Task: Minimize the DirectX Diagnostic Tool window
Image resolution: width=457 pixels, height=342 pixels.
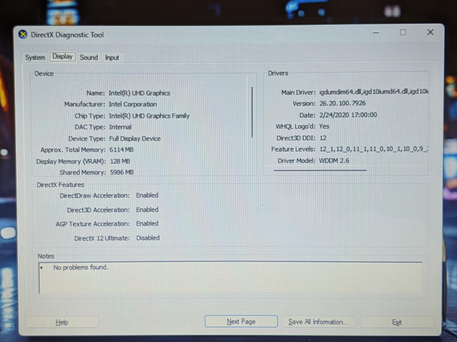Action: [x=376, y=33]
